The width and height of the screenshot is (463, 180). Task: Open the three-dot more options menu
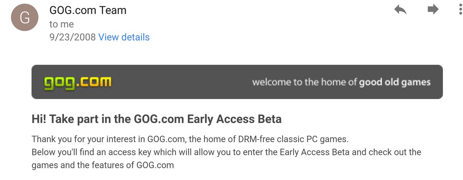[x=460, y=10]
